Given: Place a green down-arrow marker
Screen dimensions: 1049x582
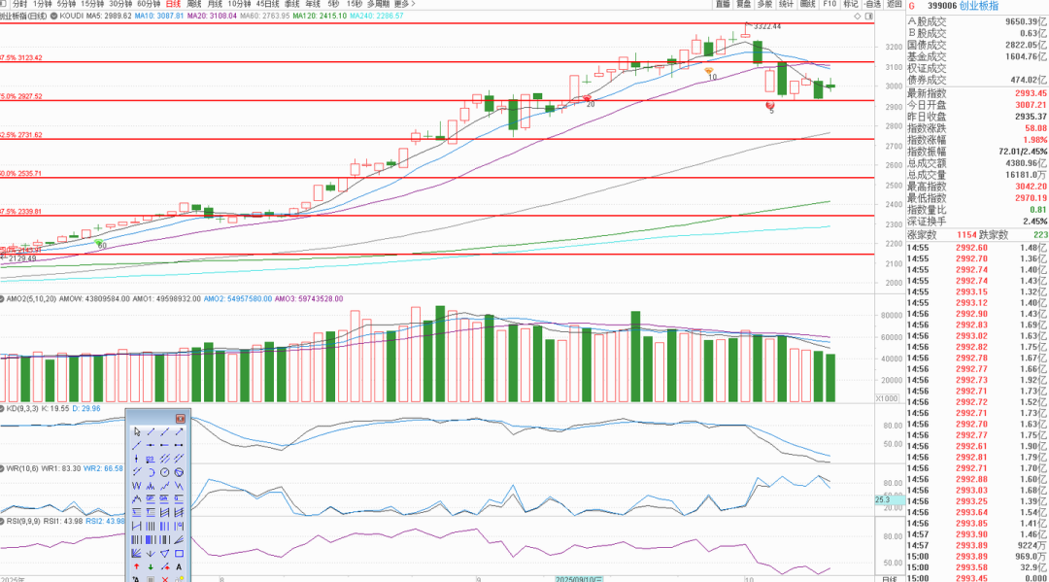Looking at the screenshot, I should point(151,566).
